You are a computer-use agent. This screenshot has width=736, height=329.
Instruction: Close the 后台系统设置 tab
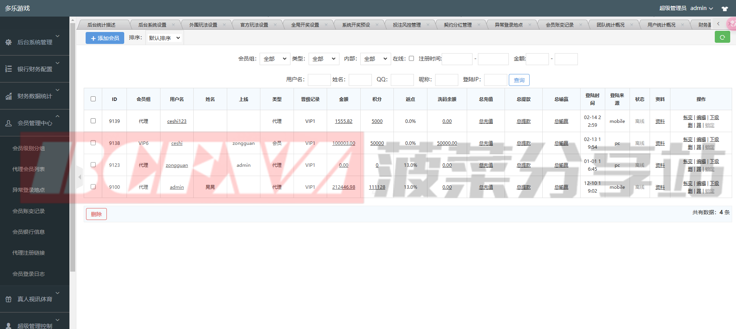coord(173,25)
